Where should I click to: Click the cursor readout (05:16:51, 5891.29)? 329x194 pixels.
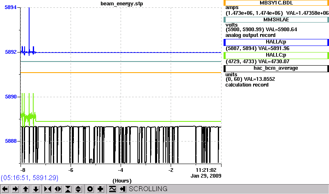pyautogui.click(x=30, y=178)
